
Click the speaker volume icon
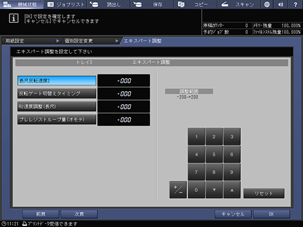(281, 4)
